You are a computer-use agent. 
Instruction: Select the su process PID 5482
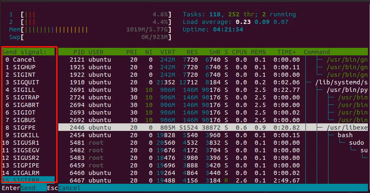(213, 150)
